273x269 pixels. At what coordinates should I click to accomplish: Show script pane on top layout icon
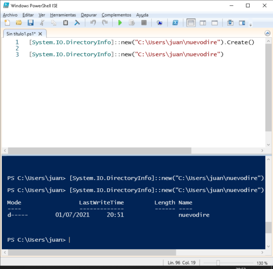click(x=191, y=23)
